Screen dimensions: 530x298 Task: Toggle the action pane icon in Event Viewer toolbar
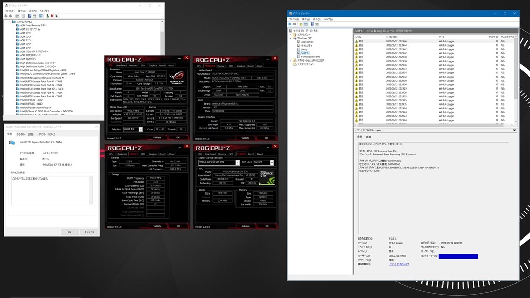point(317,24)
